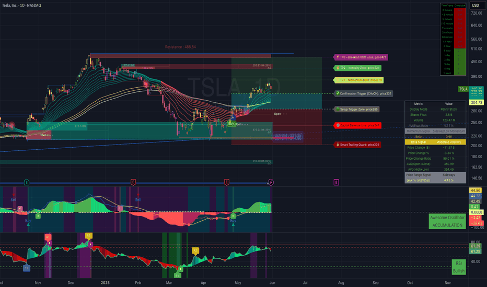Click the -35.63 oscillator value tag
Image resolution: width=487 pixels, height=287 pixels.
click(476, 223)
